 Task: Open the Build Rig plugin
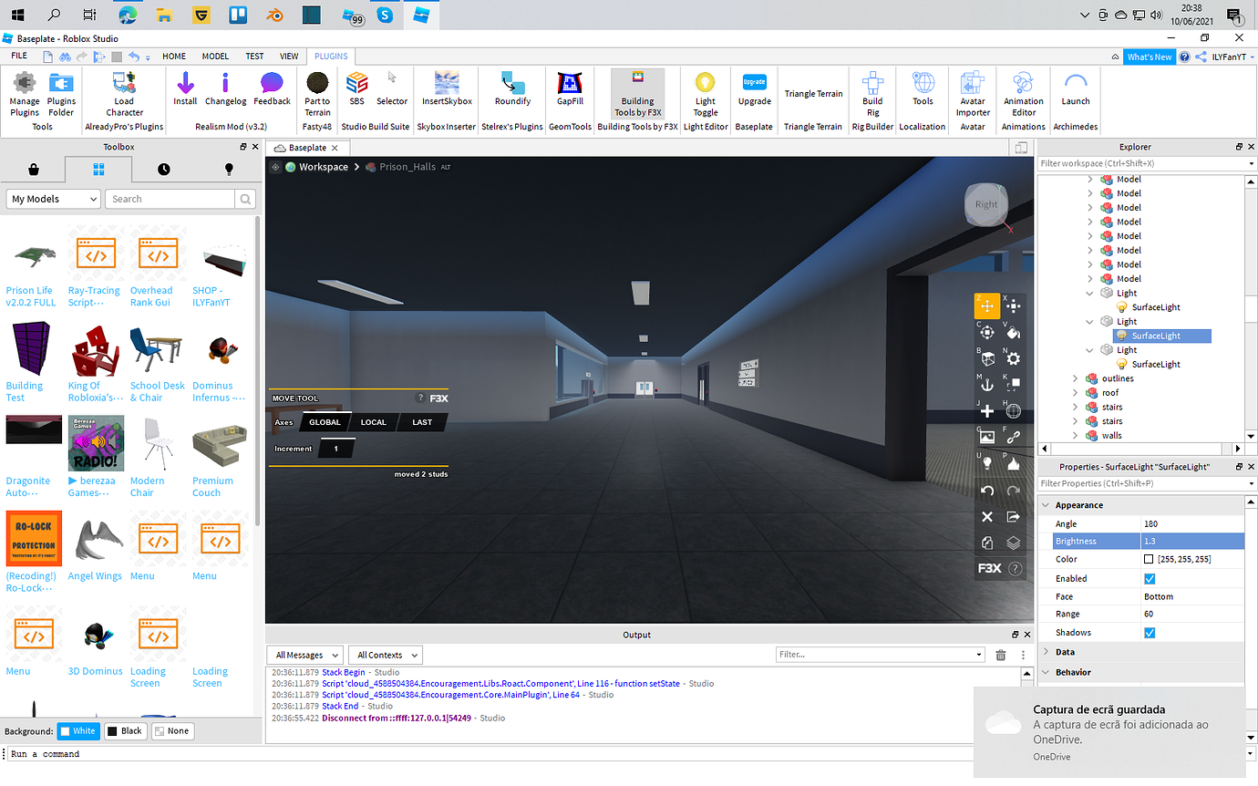click(872, 95)
